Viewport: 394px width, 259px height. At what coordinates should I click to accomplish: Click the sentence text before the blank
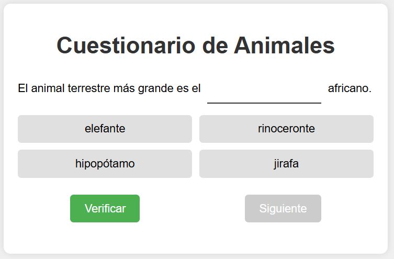(109, 88)
